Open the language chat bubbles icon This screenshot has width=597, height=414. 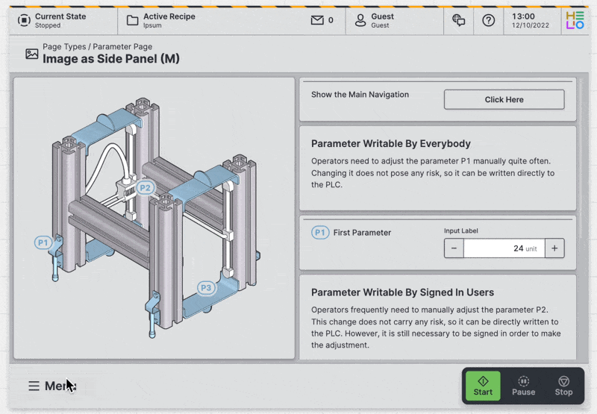(459, 20)
